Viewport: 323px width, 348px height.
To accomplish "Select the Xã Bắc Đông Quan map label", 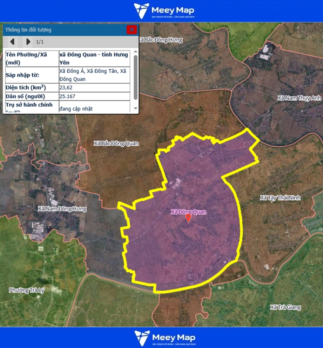I will click(x=116, y=143).
